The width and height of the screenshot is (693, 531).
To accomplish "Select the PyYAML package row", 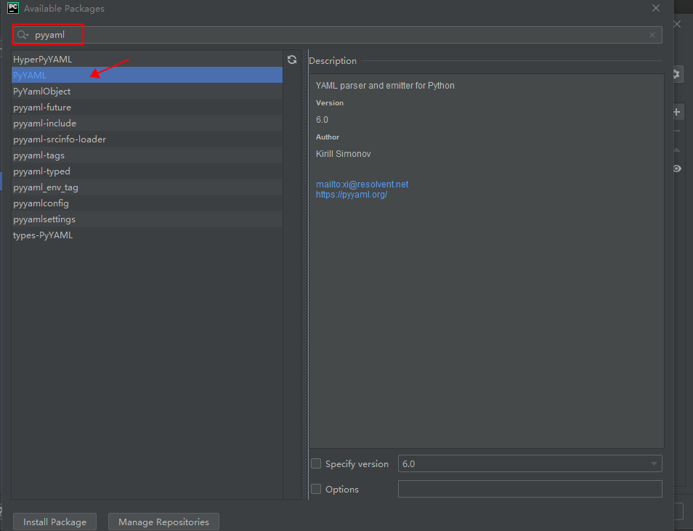I will point(147,75).
